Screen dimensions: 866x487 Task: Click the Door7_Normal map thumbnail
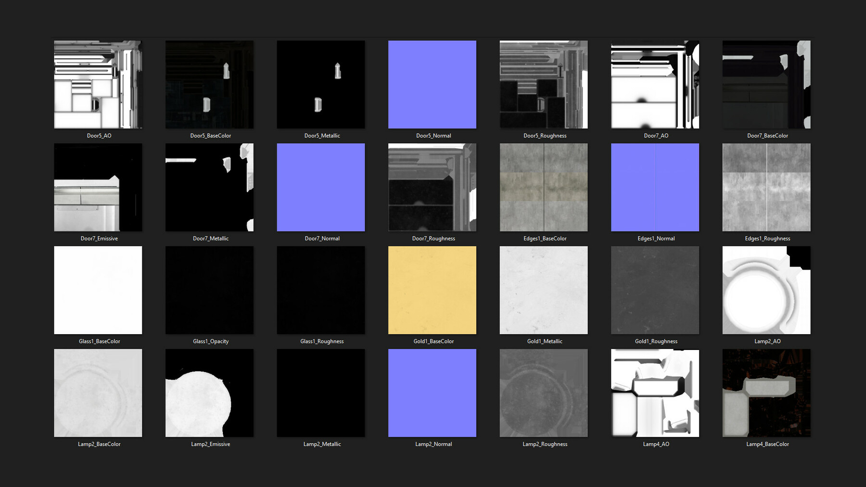click(x=321, y=187)
